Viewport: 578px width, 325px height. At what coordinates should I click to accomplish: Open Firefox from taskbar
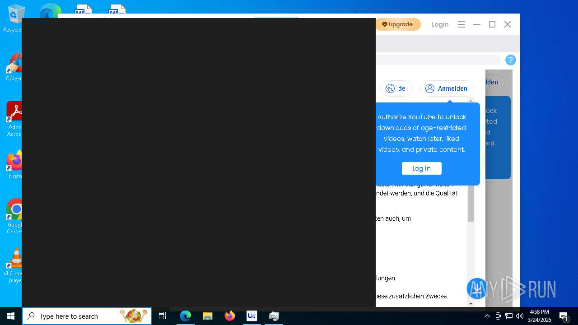[x=230, y=316]
